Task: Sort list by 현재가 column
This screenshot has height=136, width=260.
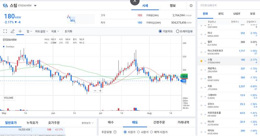Action: pyautogui.click(x=235, y=22)
